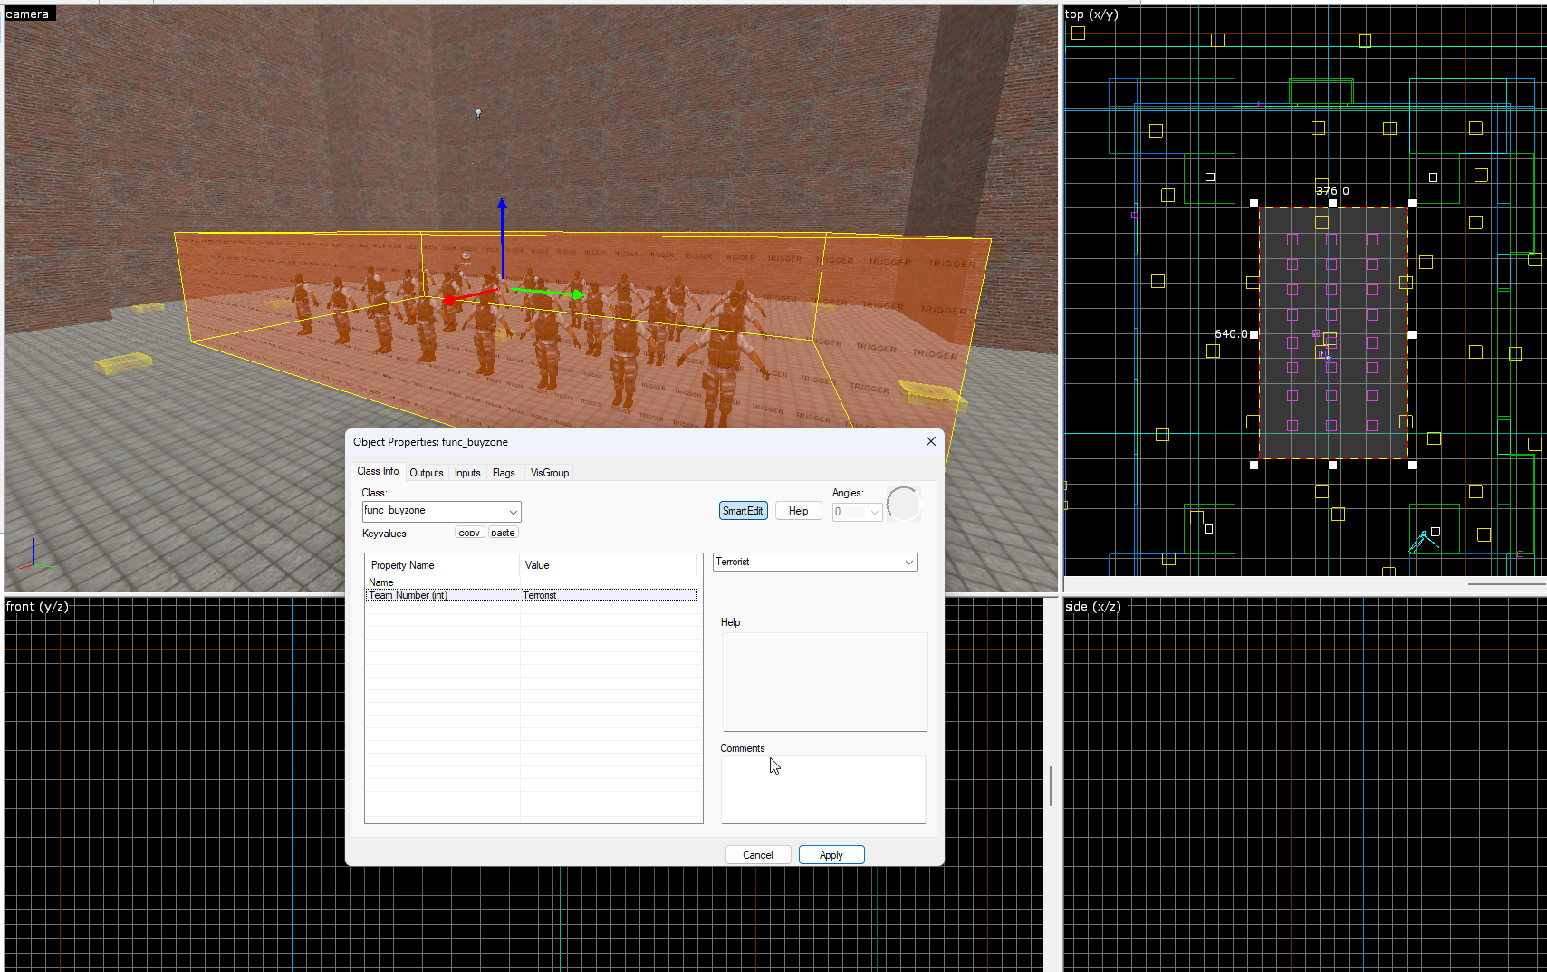Switch to the Class Info tab
The height and width of the screenshot is (972, 1547).
point(378,471)
